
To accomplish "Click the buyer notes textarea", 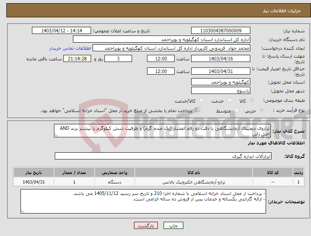I will point(143,201).
